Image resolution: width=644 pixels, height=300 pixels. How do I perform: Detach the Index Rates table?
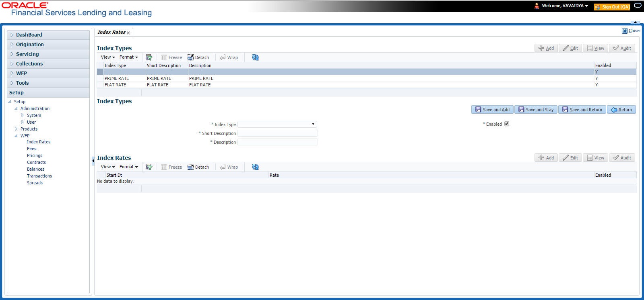198,167
